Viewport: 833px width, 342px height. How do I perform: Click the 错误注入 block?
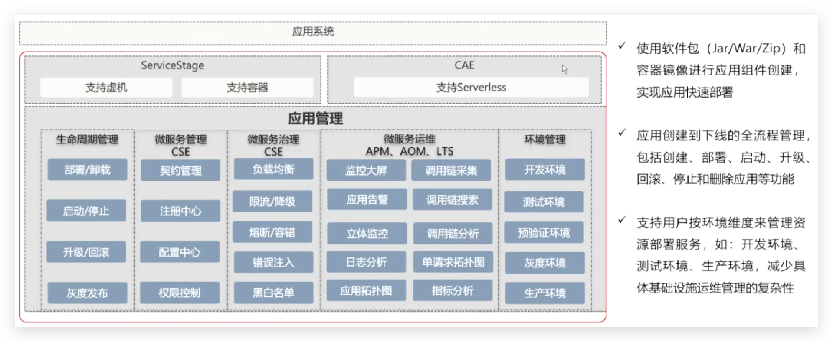coord(273,262)
